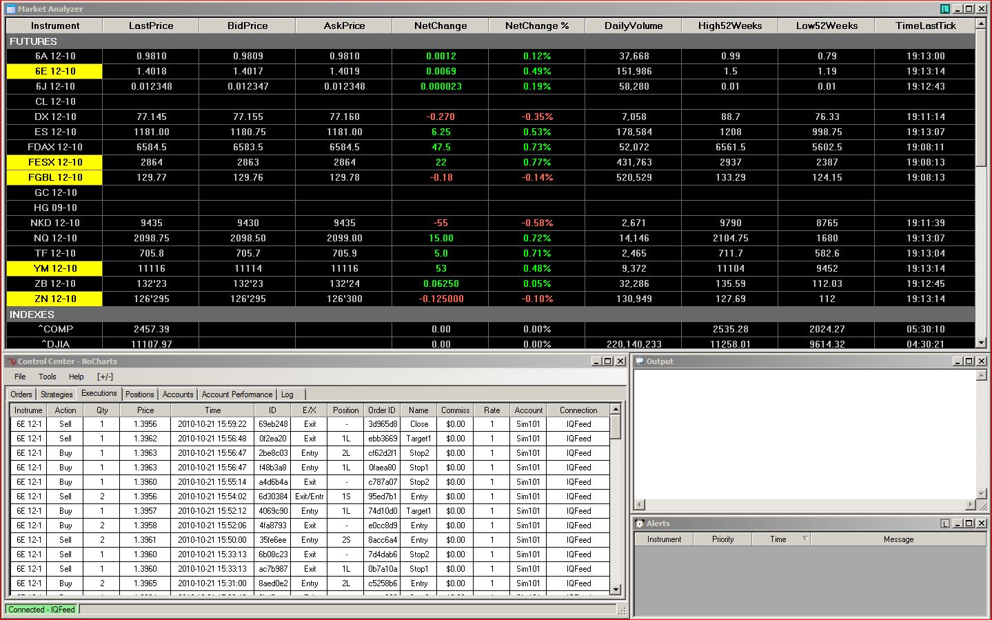Click the Connection column header in Executions

pos(578,410)
